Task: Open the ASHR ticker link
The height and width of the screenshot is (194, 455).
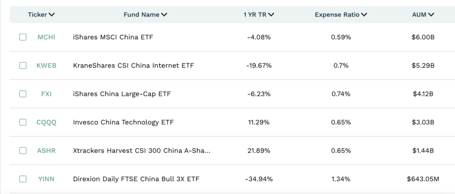Action: point(46,151)
